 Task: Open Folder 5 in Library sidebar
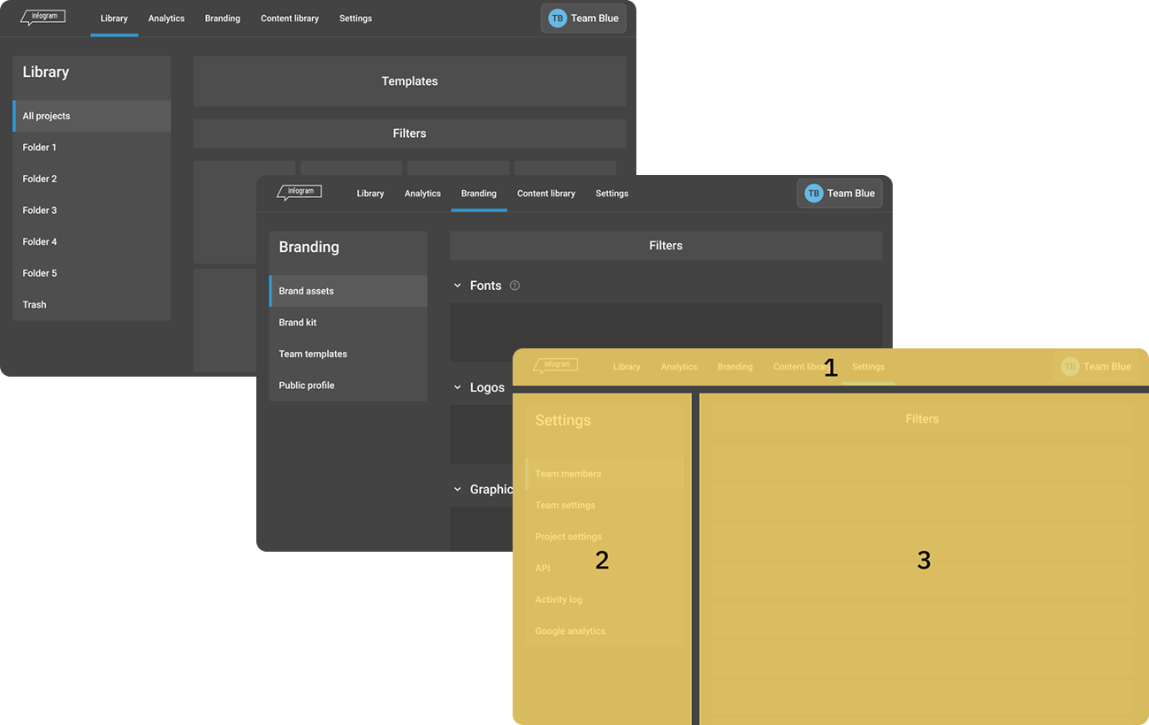coord(92,273)
